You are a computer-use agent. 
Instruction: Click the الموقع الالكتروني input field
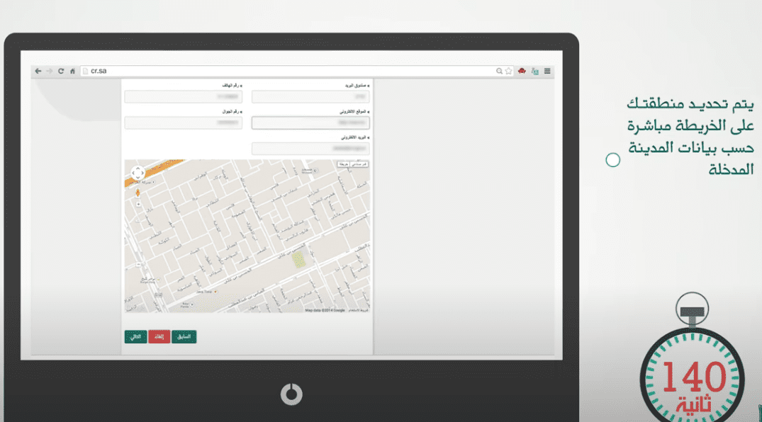click(x=310, y=123)
